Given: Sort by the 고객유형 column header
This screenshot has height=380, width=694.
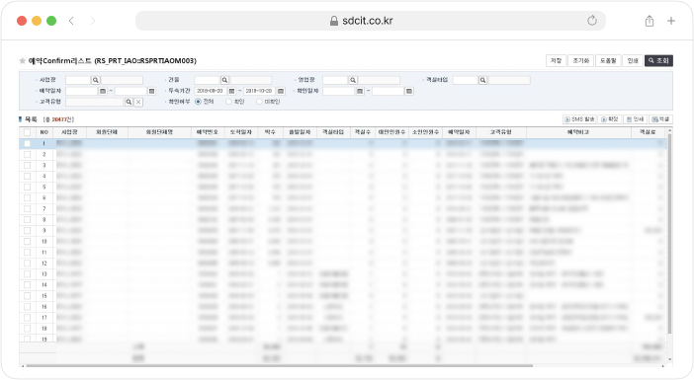Looking at the screenshot, I should click(501, 132).
